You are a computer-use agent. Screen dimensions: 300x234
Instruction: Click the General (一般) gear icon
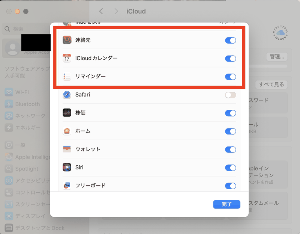[x=9, y=145]
